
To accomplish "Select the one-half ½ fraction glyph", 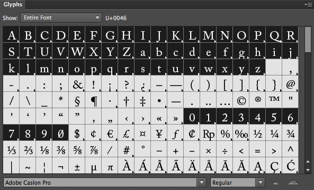I will pyautogui.click(x=257, y=133).
